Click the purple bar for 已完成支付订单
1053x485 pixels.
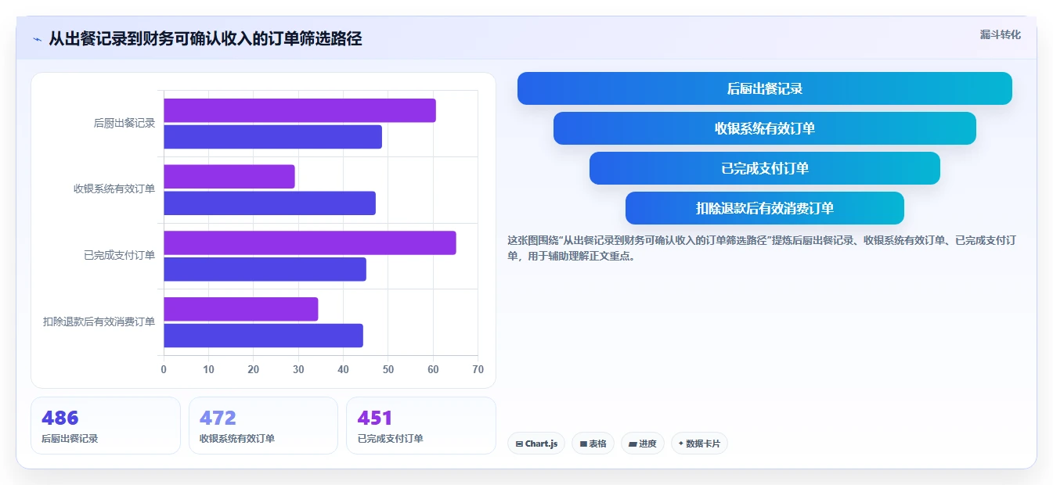pos(310,242)
